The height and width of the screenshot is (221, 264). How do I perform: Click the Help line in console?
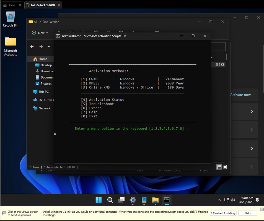pyautogui.click(x=89, y=112)
